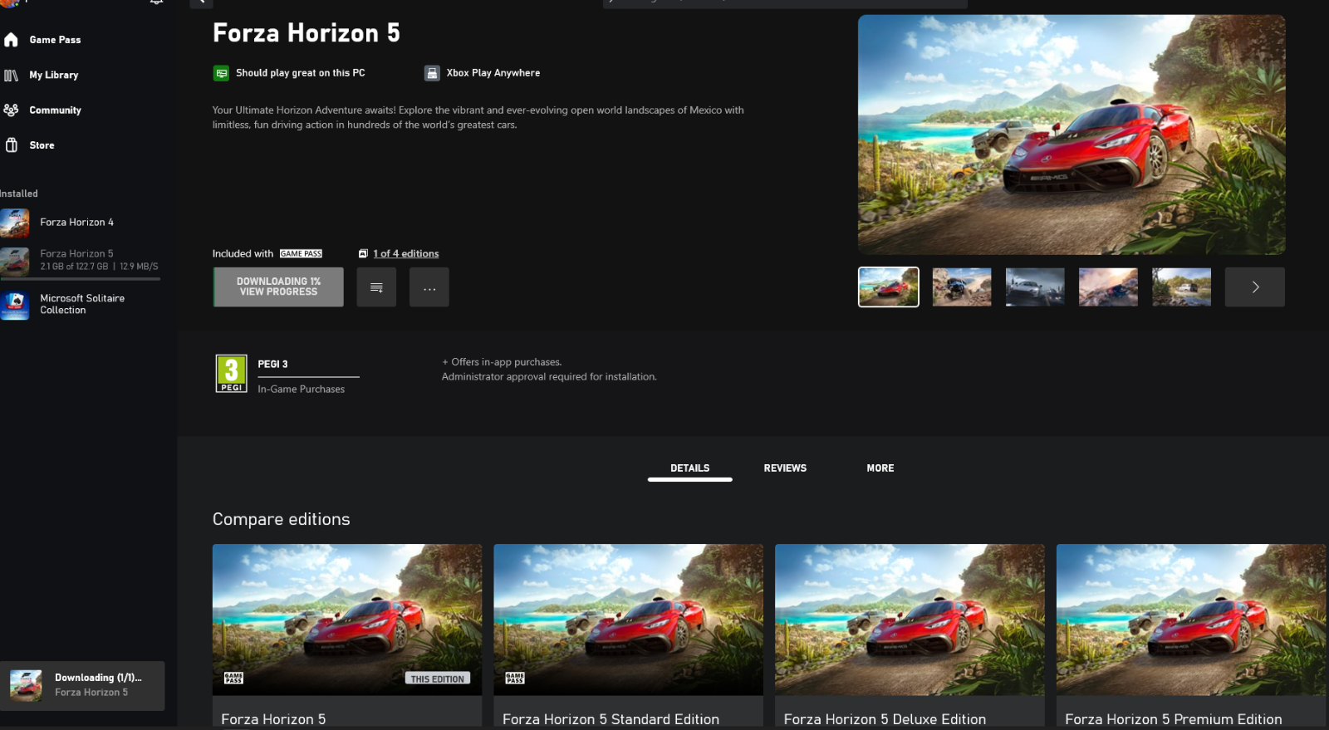Viewport: 1329px width, 730px height.
Task: Click the add-to-queue list icon button
Action: tap(376, 287)
